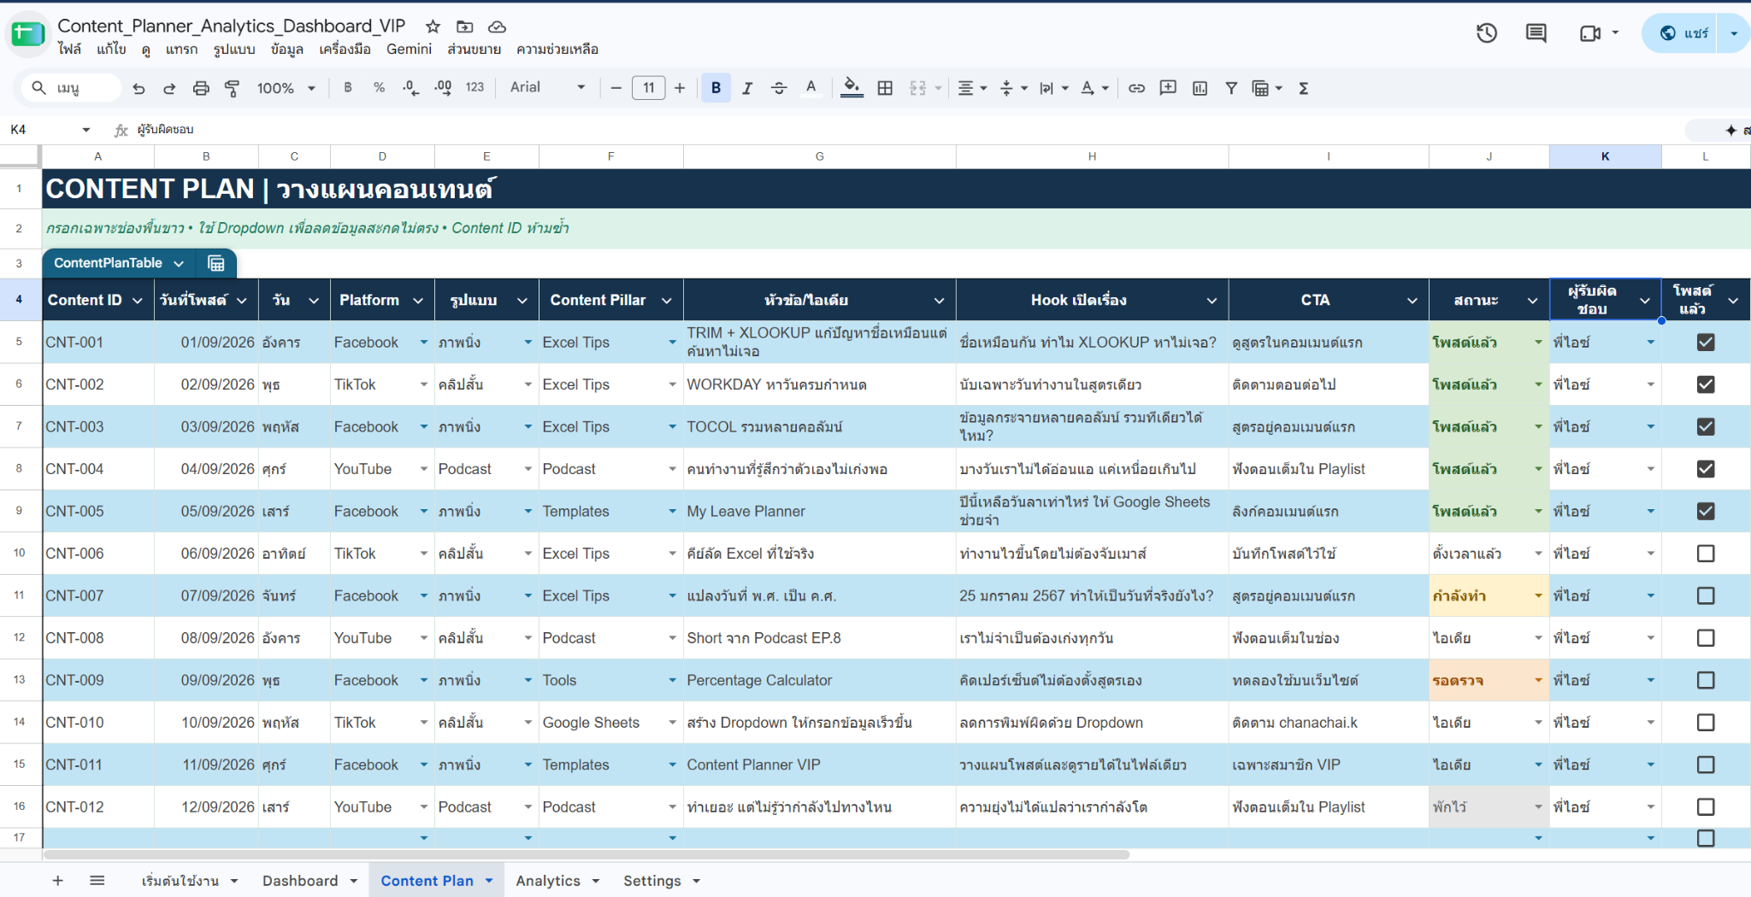1751x897 pixels.
Task: Increase font size with the plus button
Action: [x=680, y=88]
